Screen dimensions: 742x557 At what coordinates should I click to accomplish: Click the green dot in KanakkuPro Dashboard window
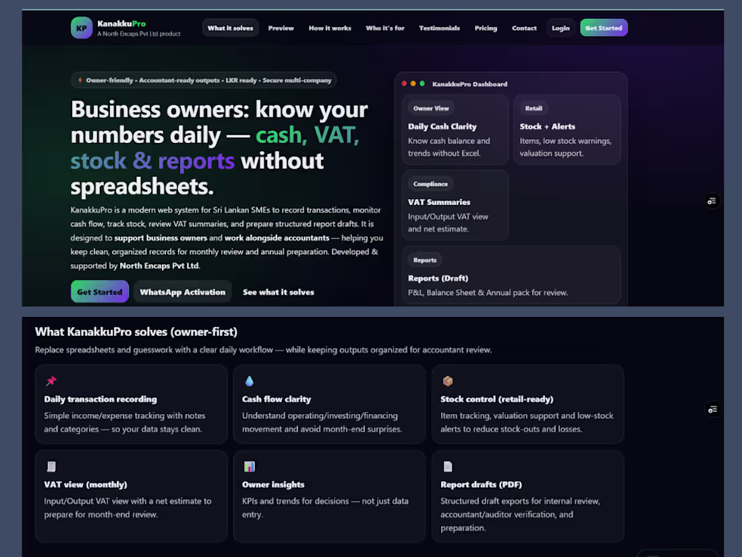422,84
